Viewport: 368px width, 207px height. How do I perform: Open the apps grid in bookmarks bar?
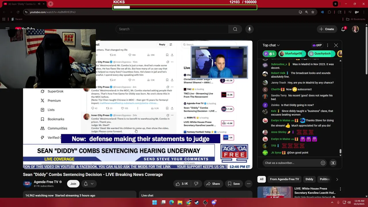tap(4, 19)
